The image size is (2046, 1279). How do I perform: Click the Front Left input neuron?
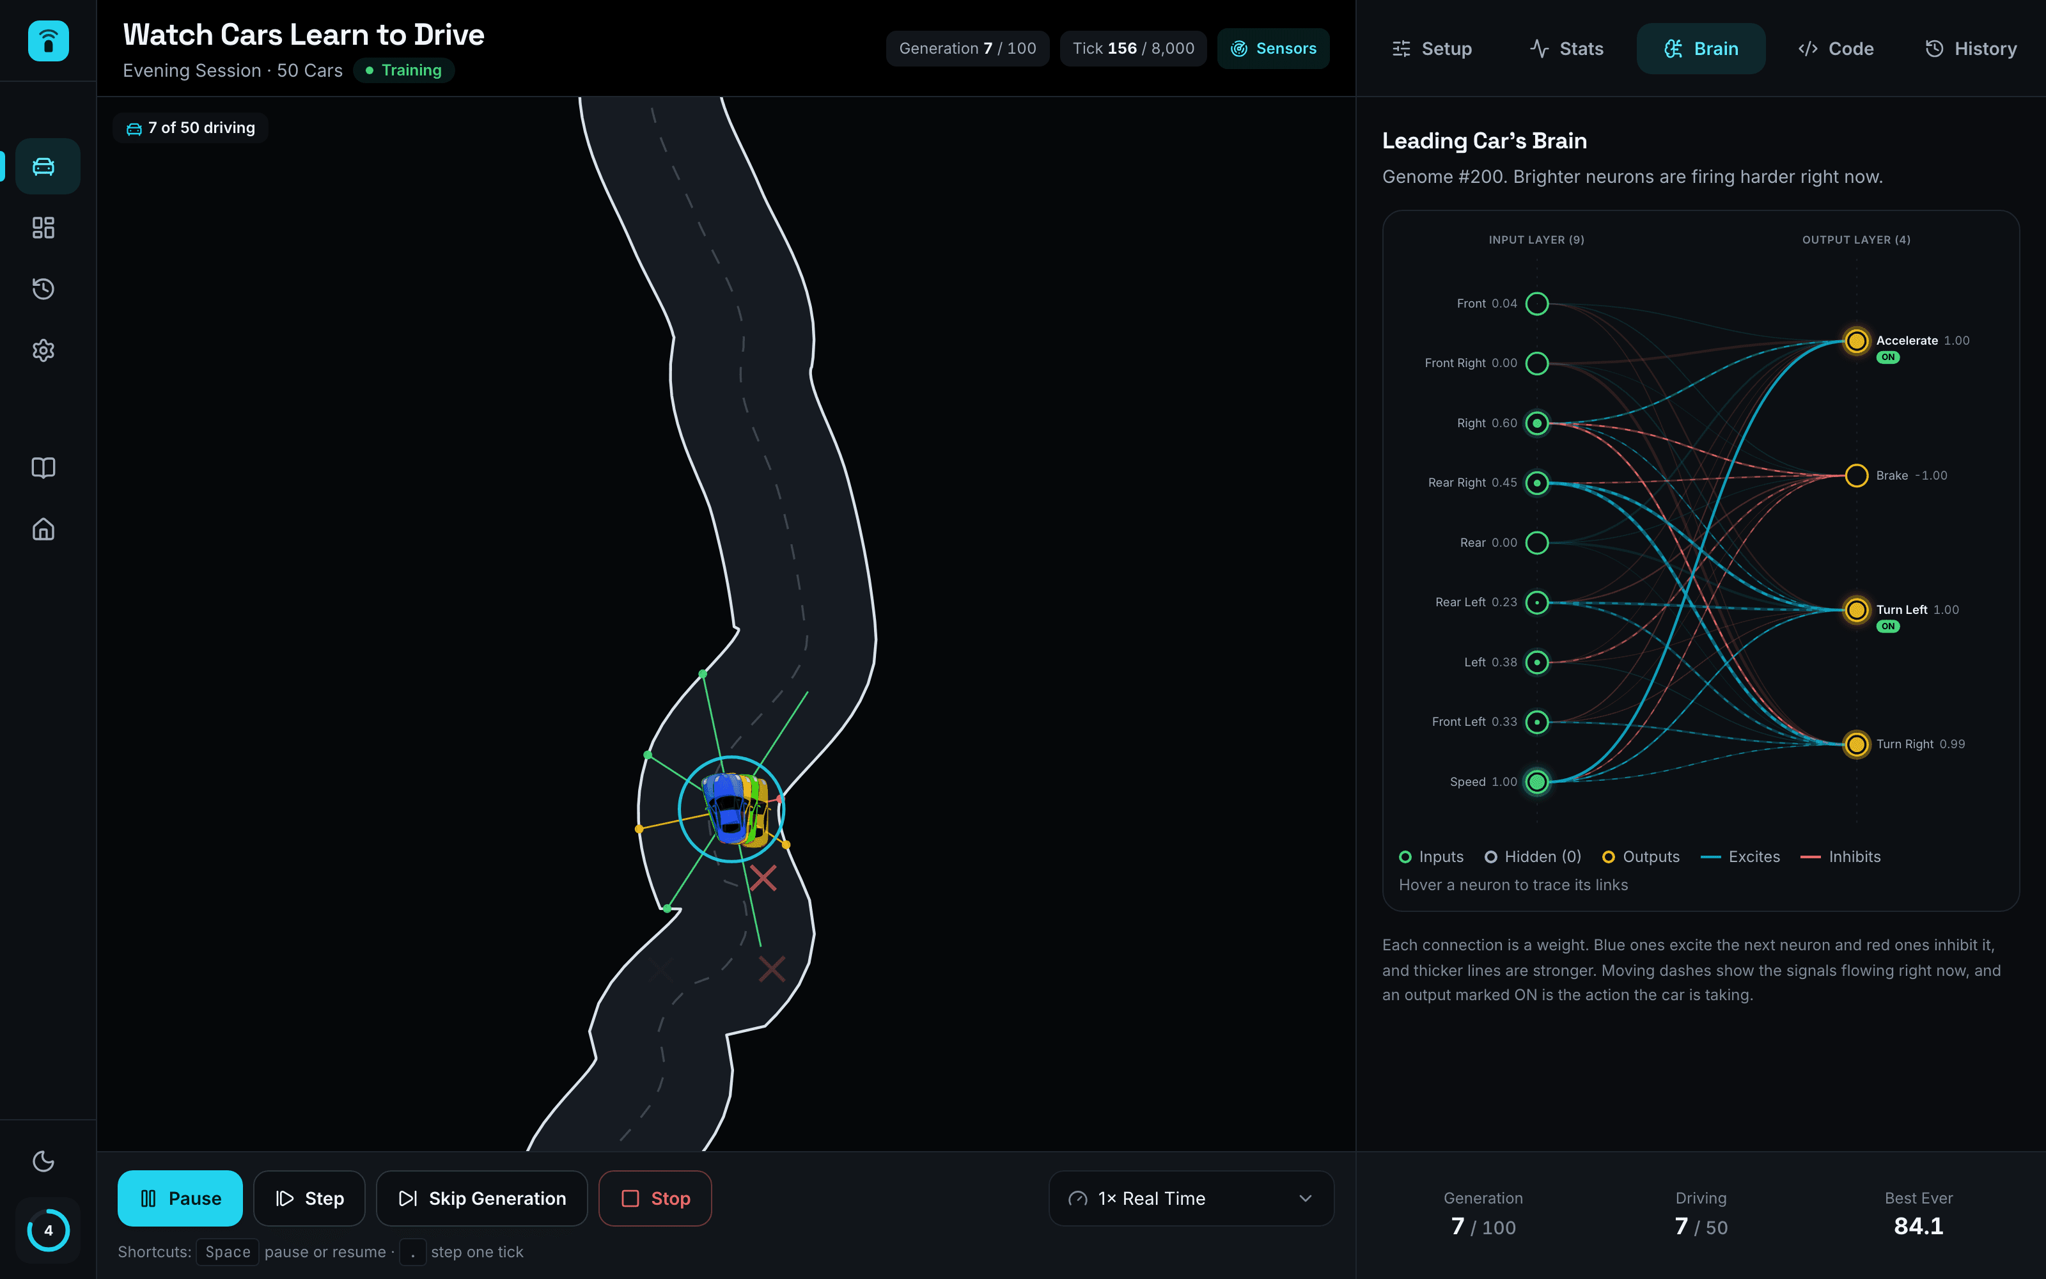(1537, 721)
